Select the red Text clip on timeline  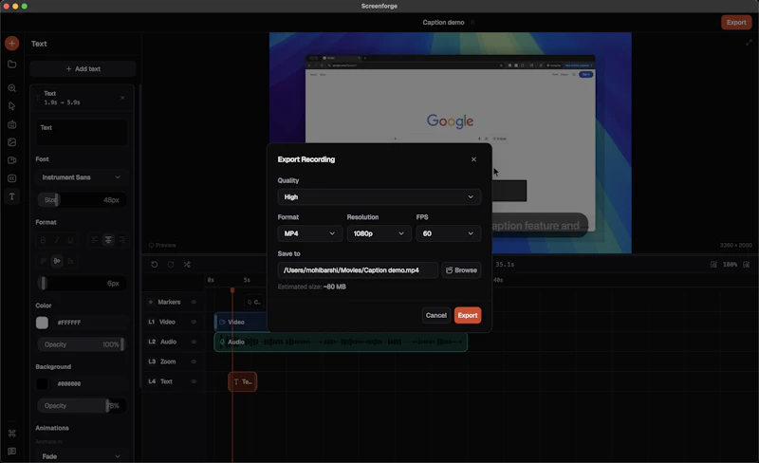coord(243,381)
